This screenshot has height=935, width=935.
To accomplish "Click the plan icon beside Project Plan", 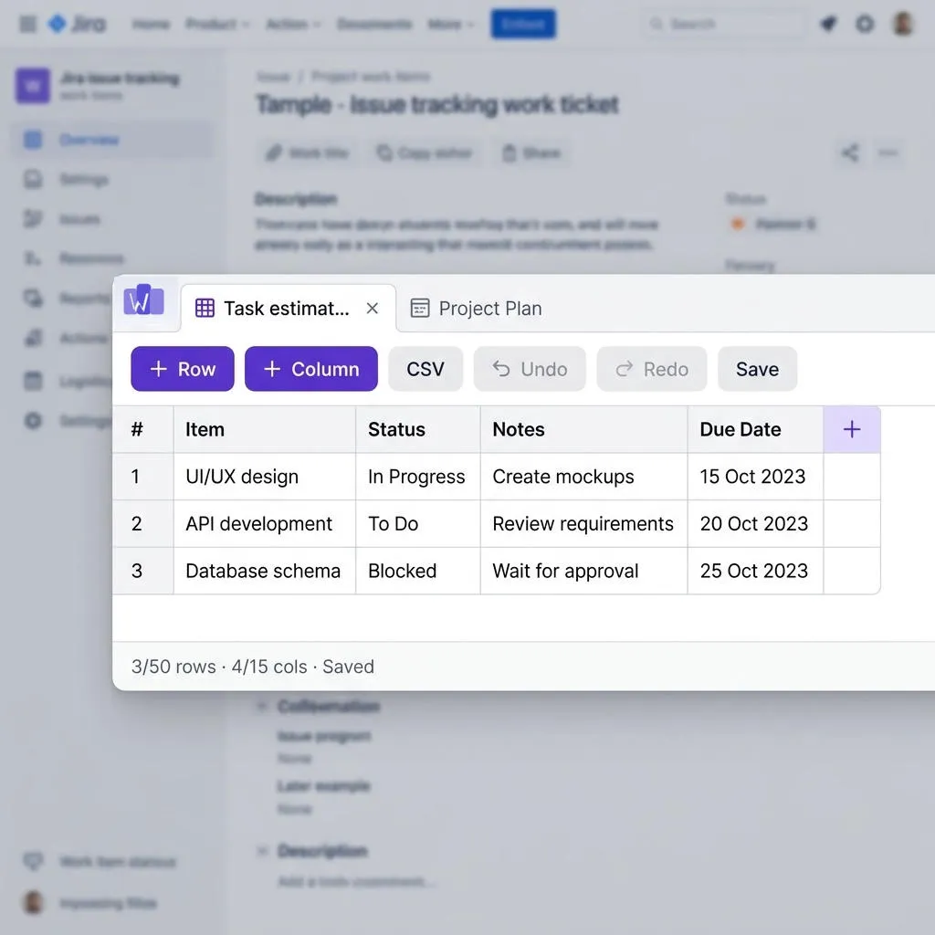I will pos(420,309).
